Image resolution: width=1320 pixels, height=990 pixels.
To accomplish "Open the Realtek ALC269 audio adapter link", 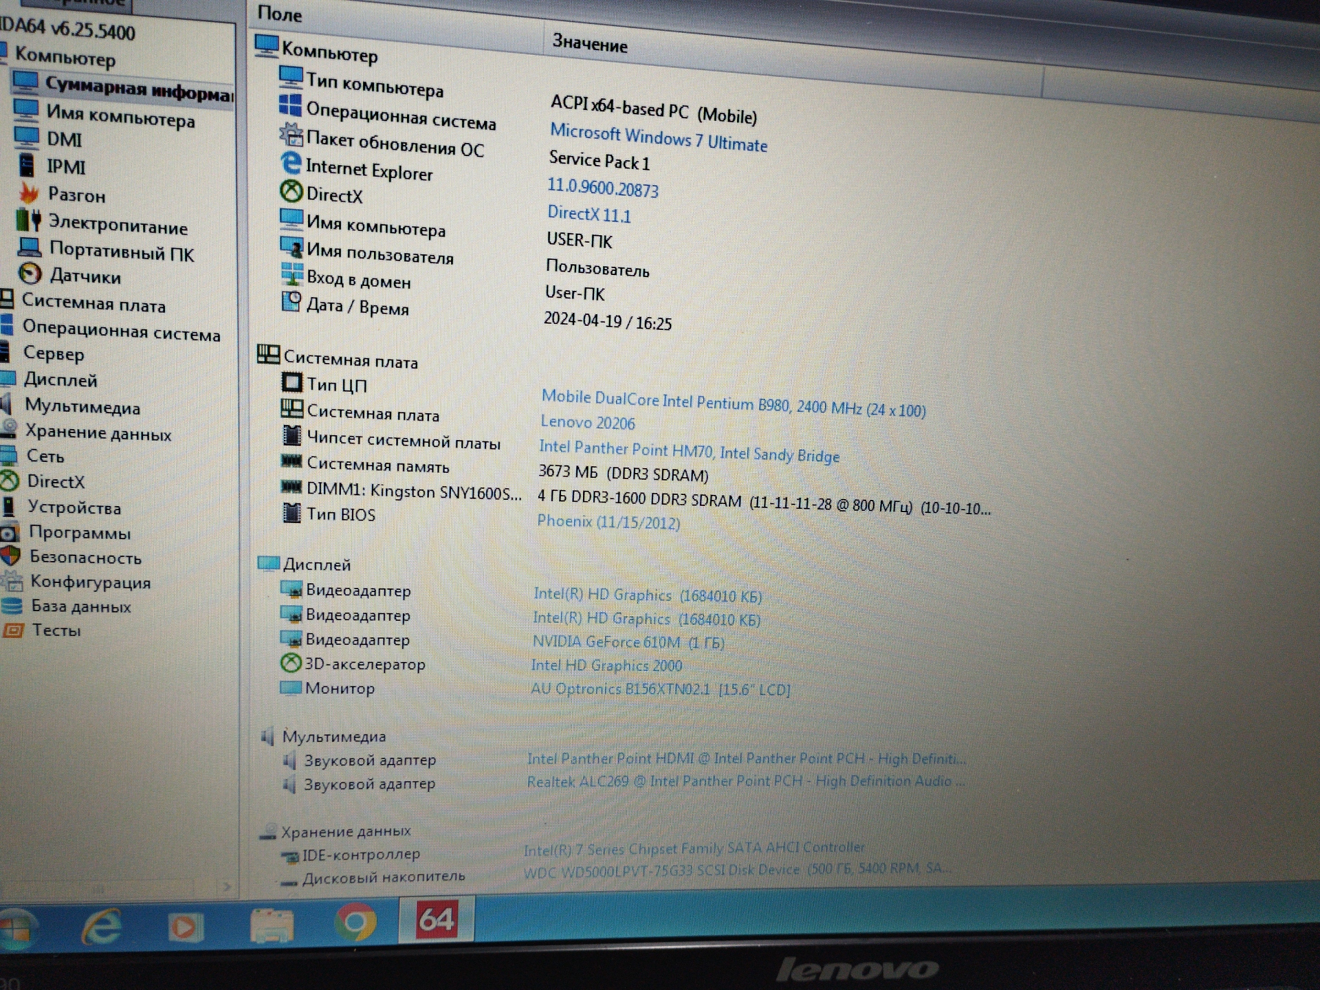I will [x=746, y=782].
